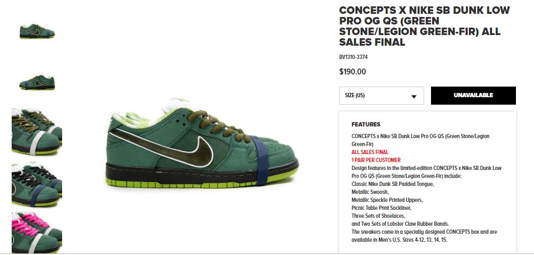Click the blue rubber band on toe
The width and height of the screenshot is (534, 255).
[x=261, y=160]
